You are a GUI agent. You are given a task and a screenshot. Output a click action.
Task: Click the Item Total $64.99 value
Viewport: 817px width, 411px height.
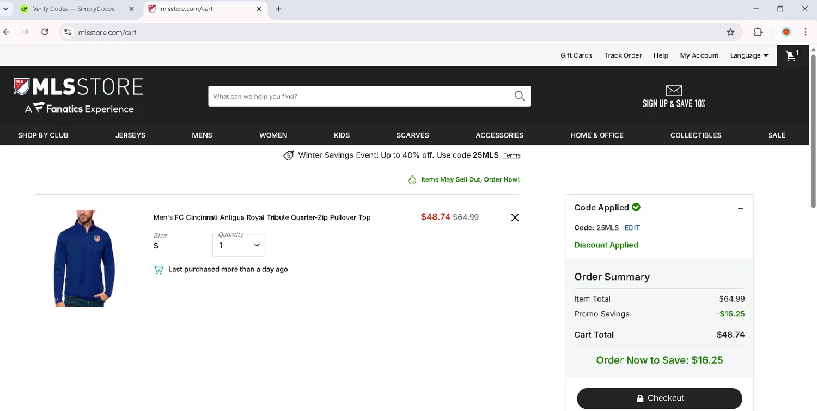click(x=731, y=299)
